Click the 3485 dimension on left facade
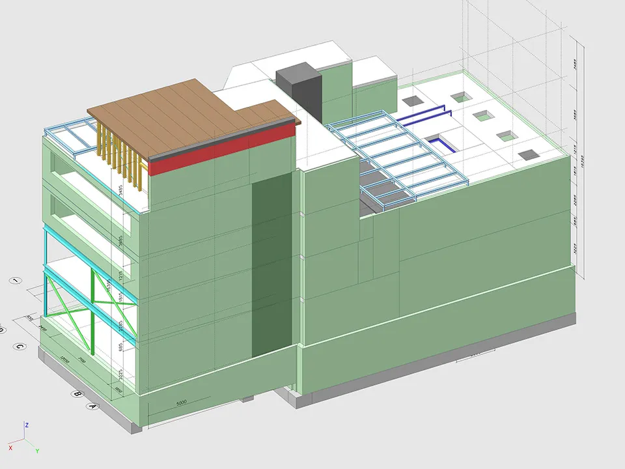This screenshot has width=625, height=469. (x=121, y=190)
